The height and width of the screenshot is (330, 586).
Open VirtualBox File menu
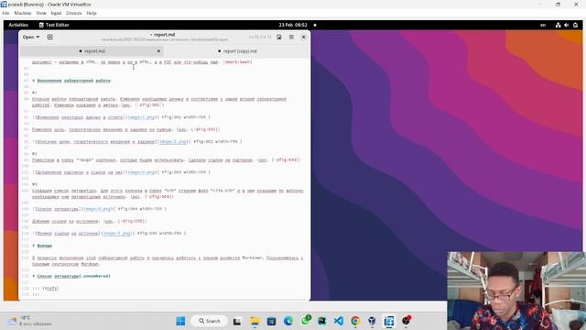pos(5,13)
